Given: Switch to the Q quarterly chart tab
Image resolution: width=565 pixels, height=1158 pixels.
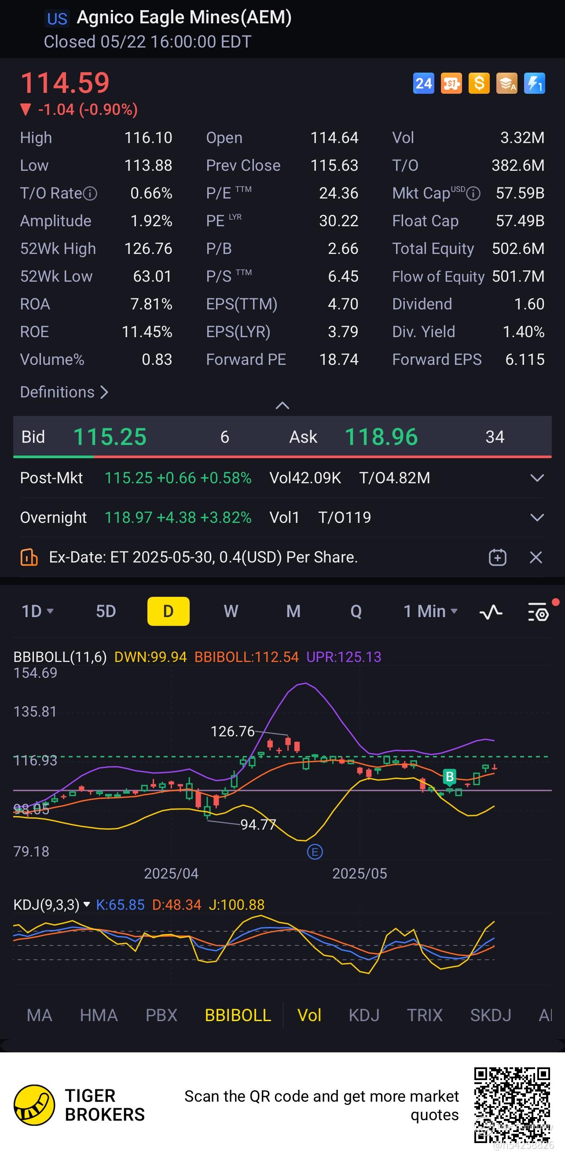Looking at the screenshot, I should pyautogui.click(x=356, y=611).
